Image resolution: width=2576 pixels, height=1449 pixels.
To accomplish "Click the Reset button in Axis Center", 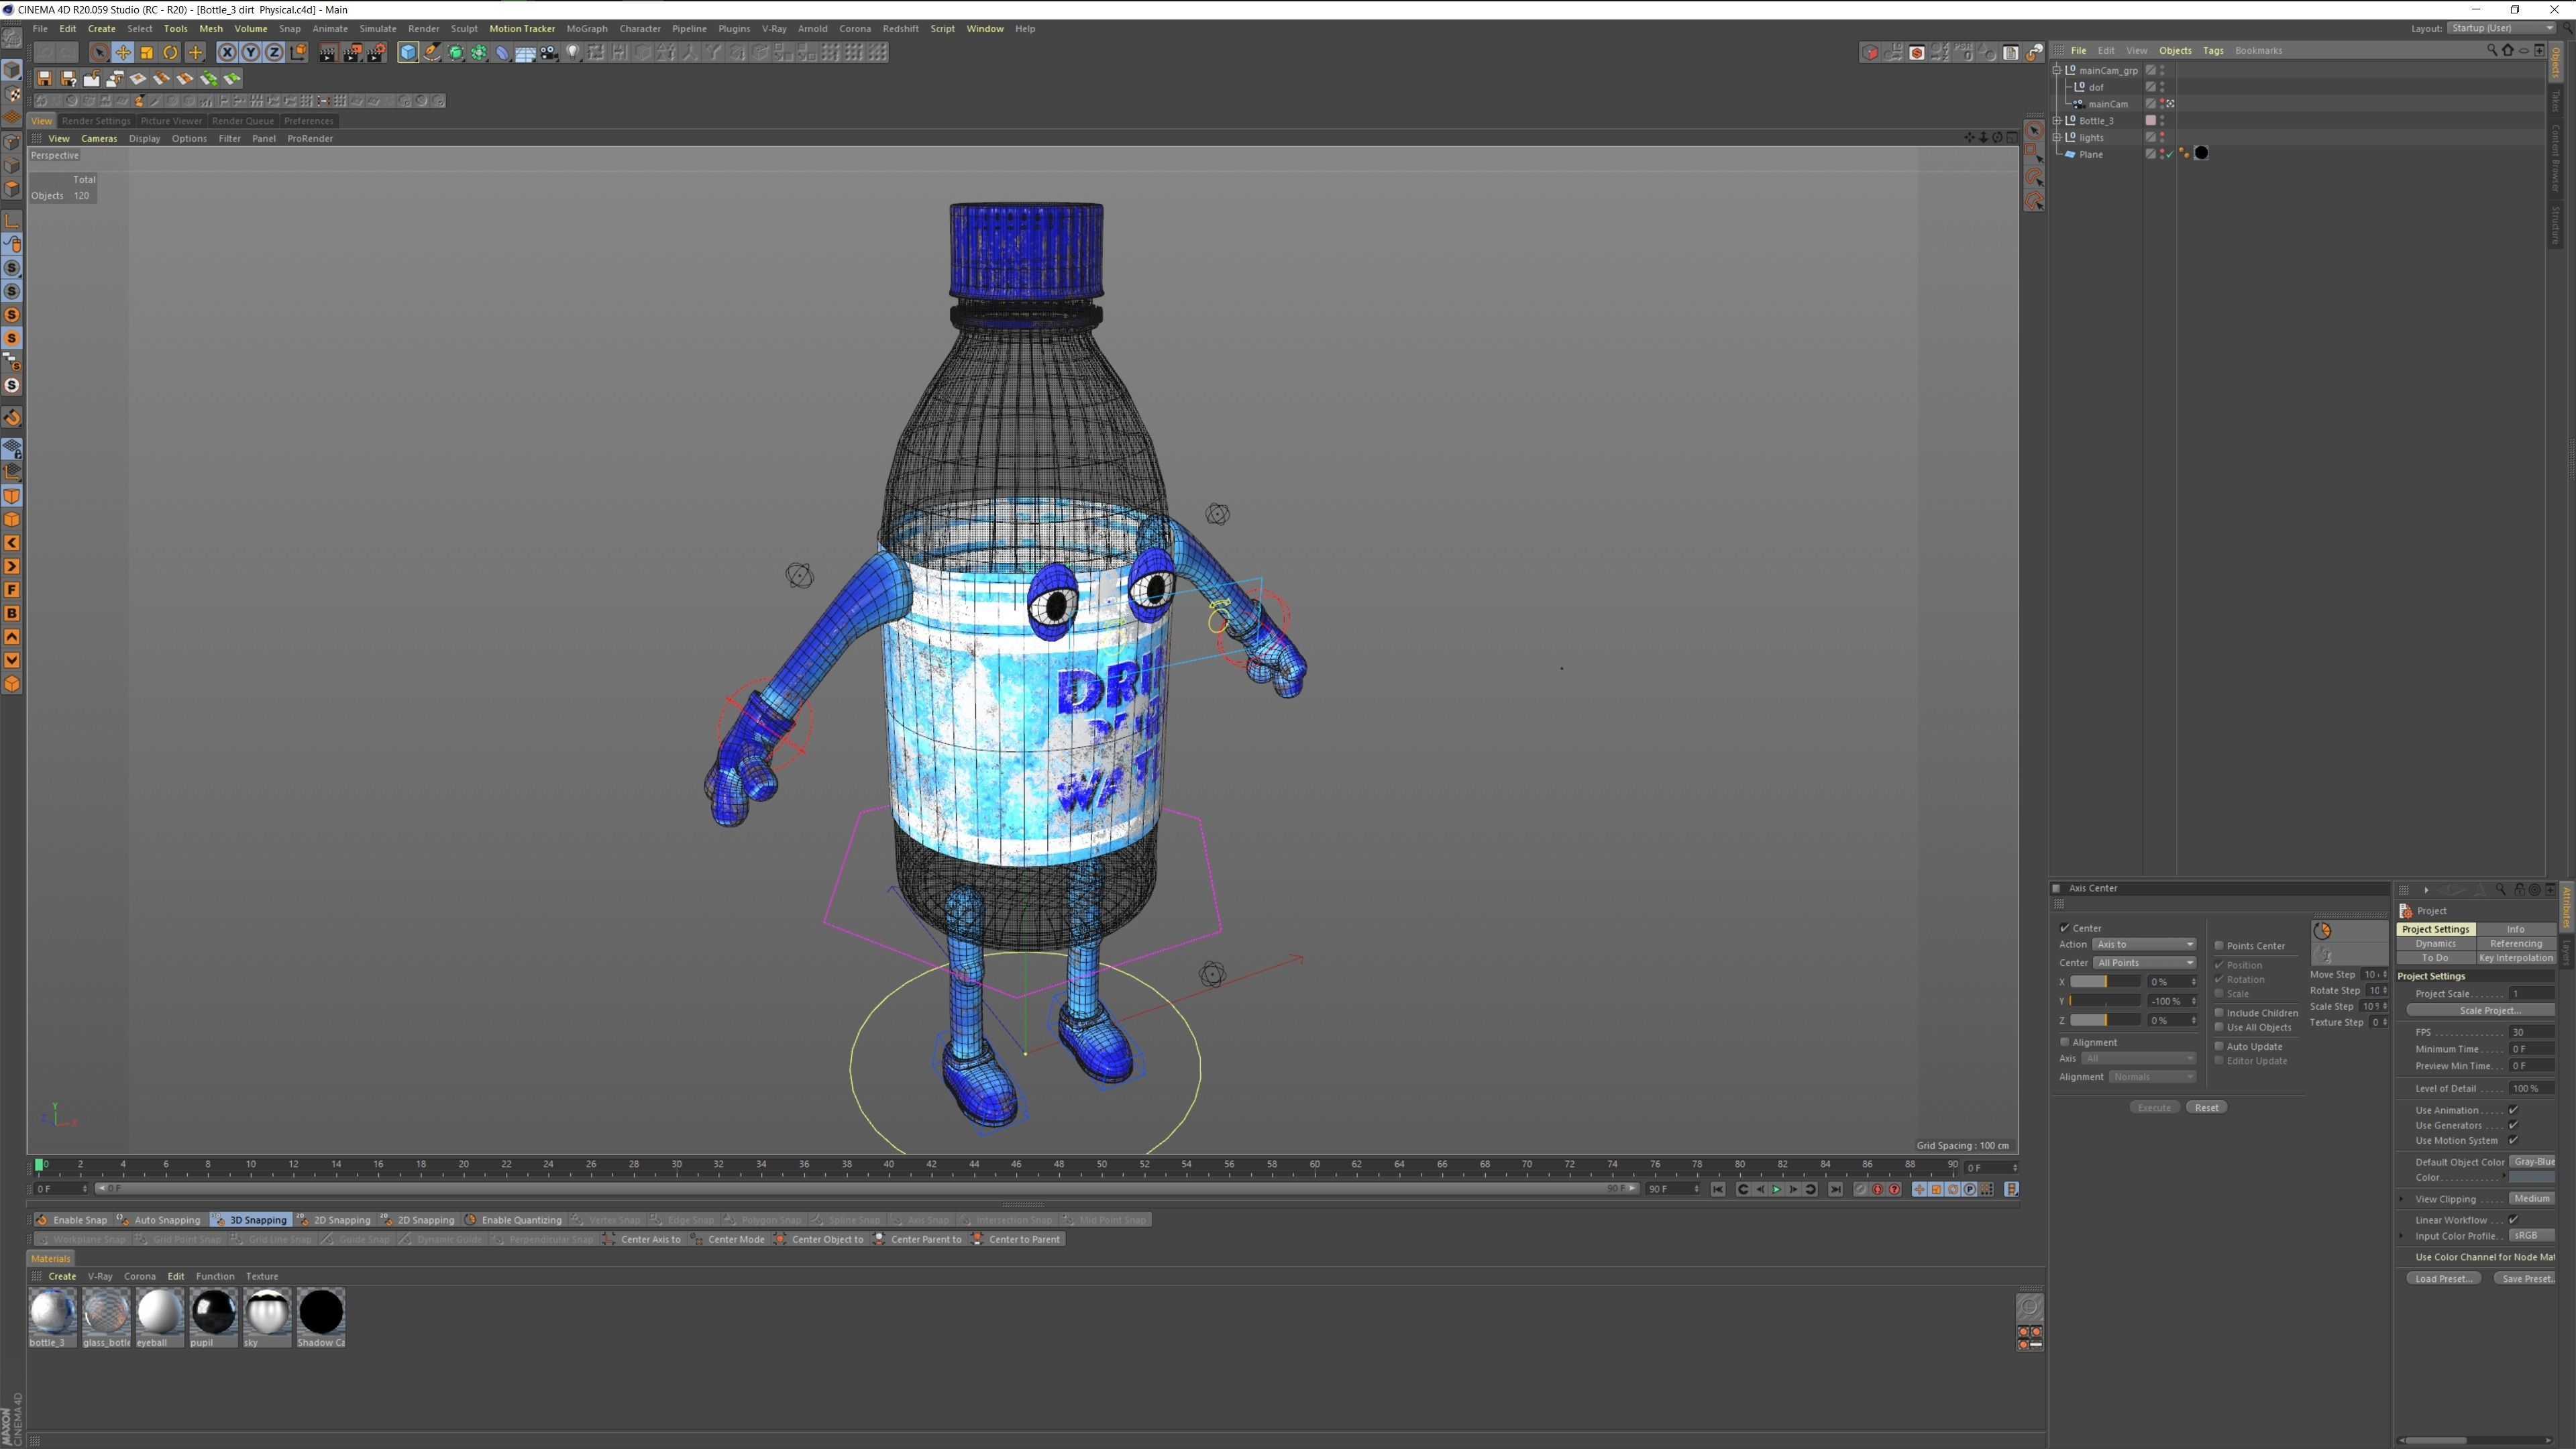I will point(2206,1107).
